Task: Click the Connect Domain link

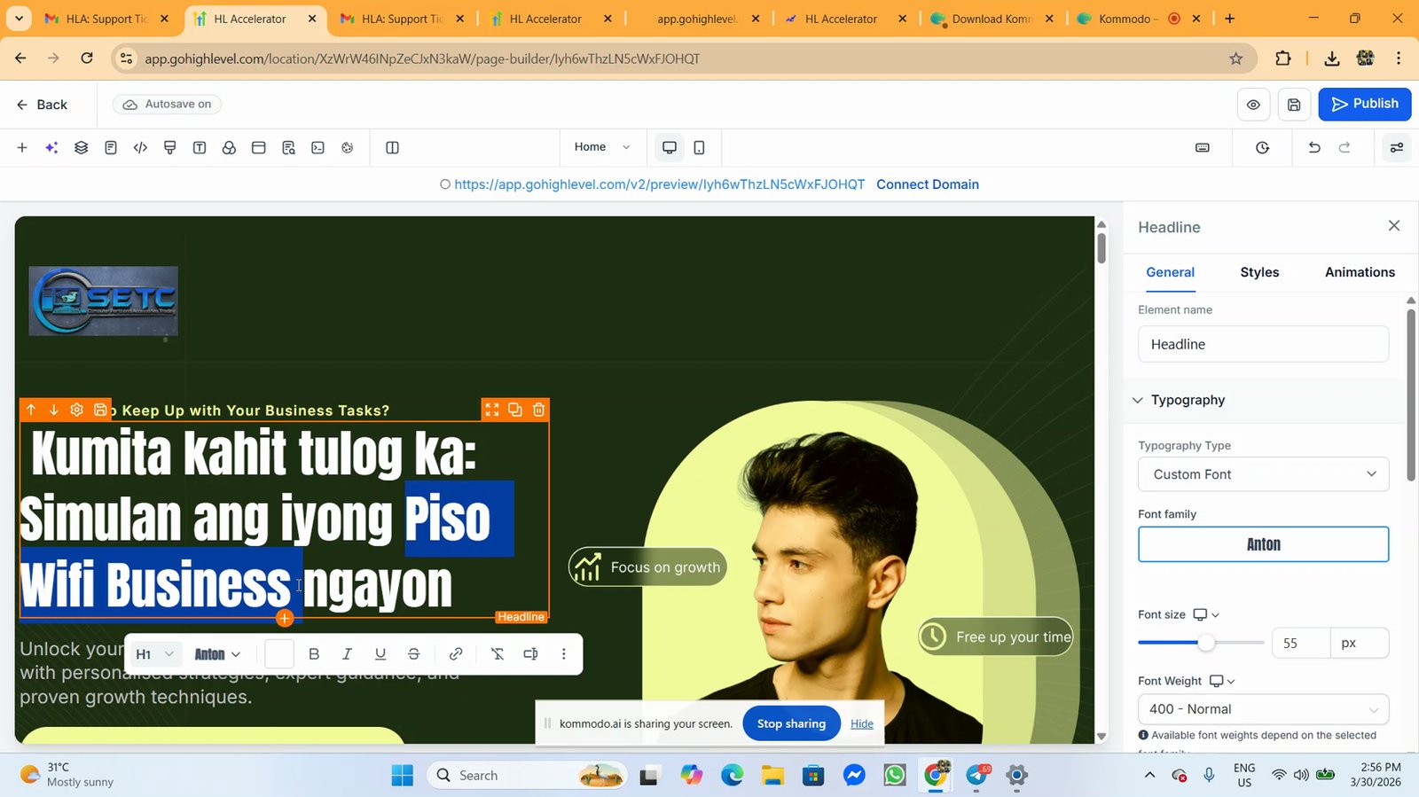Action: pos(928,184)
